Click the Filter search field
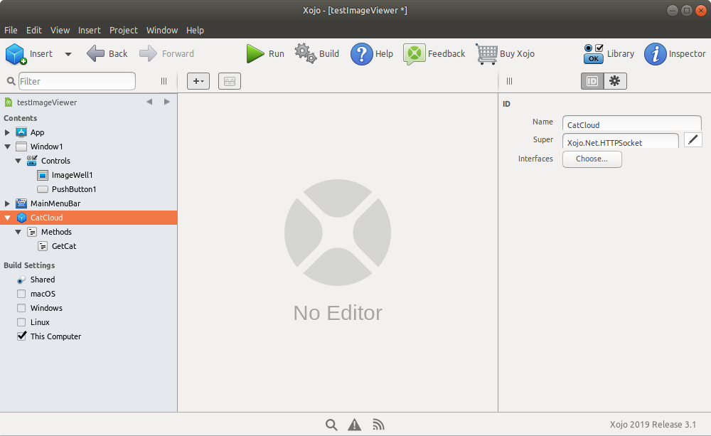Screen dimensions: 711x436 pyautogui.click(x=77, y=81)
